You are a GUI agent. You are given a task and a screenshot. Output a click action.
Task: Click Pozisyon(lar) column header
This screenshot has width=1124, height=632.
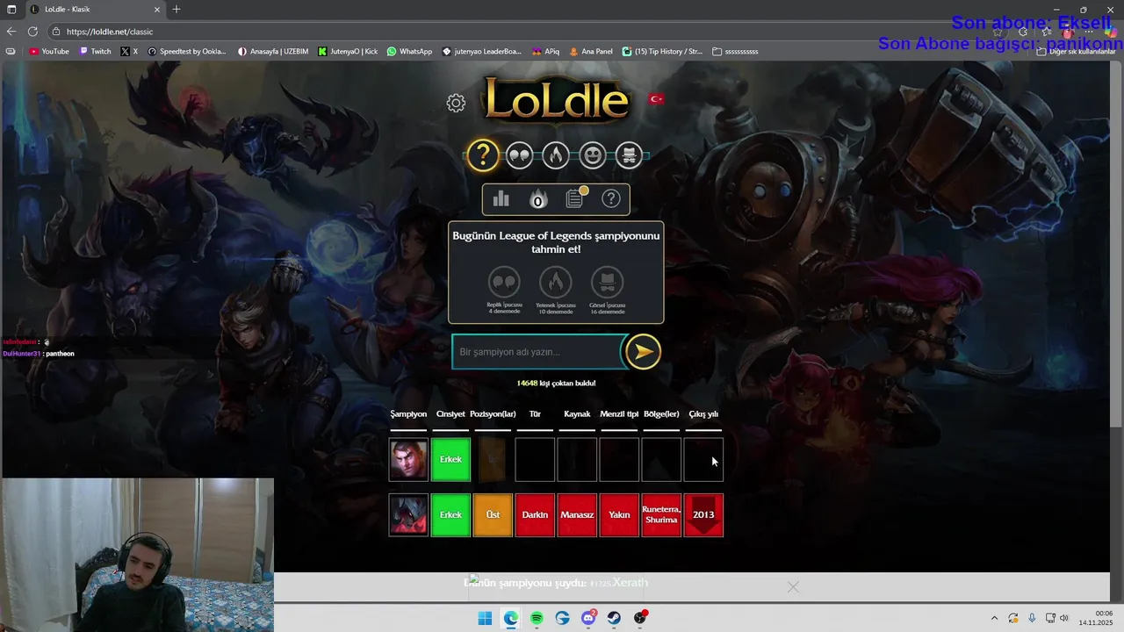pyautogui.click(x=493, y=414)
